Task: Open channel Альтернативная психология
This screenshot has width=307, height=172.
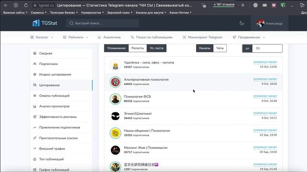Action: [146, 80]
